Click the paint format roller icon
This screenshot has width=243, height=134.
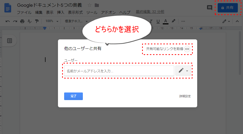(x=37, y=21)
